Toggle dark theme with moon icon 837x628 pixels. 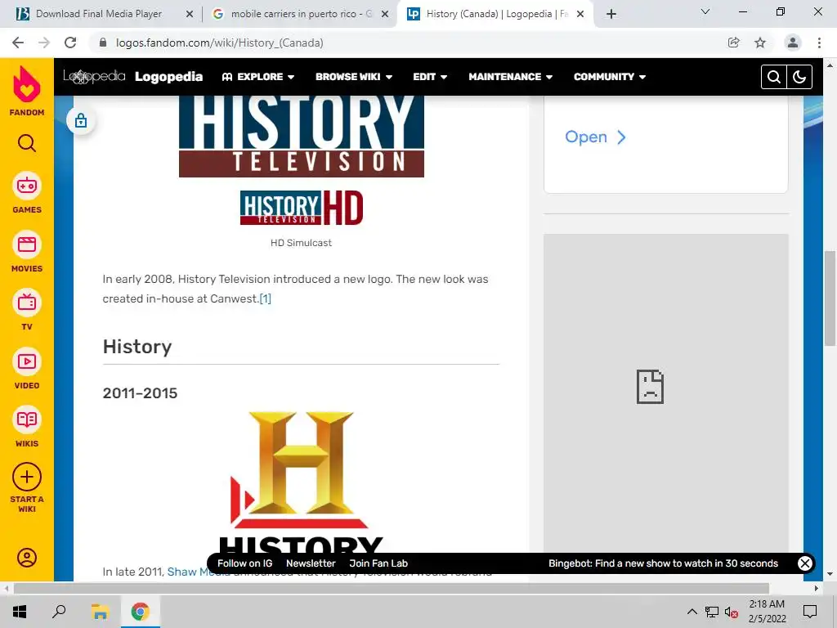(x=799, y=77)
